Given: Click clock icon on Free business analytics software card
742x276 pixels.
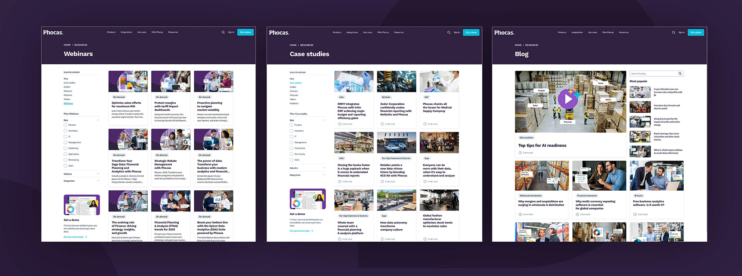Looking at the screenshot, I should pyautogui.click(x=635, y=214).
